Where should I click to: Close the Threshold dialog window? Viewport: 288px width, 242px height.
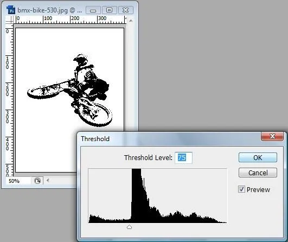coord(272,136)
